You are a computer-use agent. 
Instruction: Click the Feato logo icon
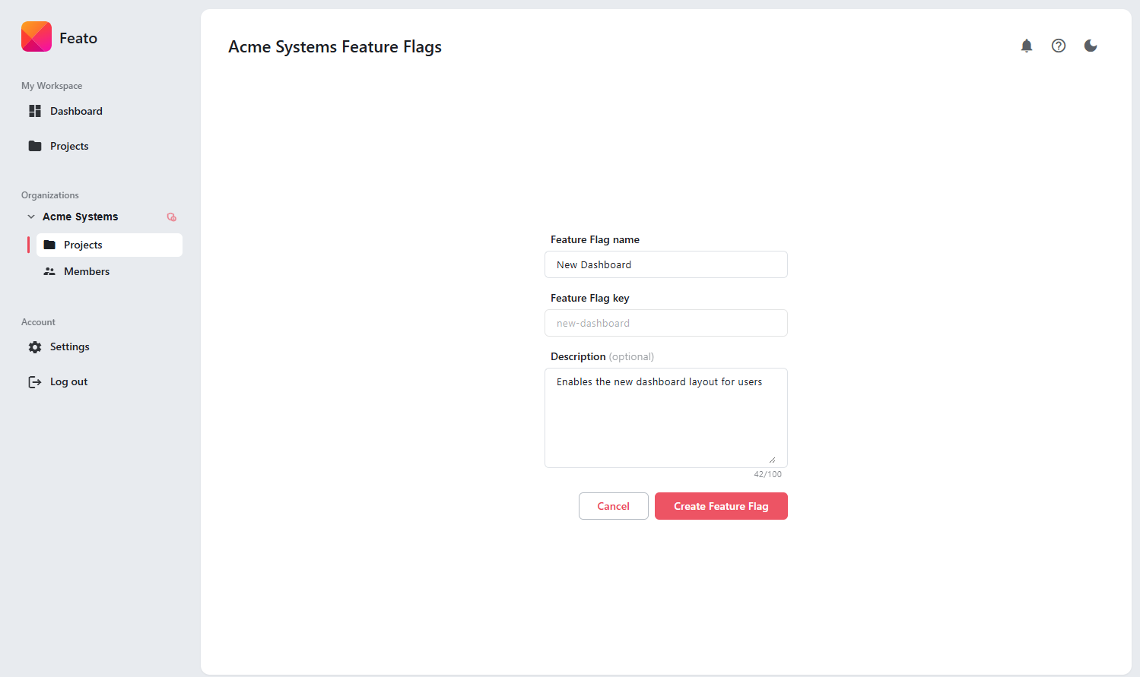(x=36, y=36)
